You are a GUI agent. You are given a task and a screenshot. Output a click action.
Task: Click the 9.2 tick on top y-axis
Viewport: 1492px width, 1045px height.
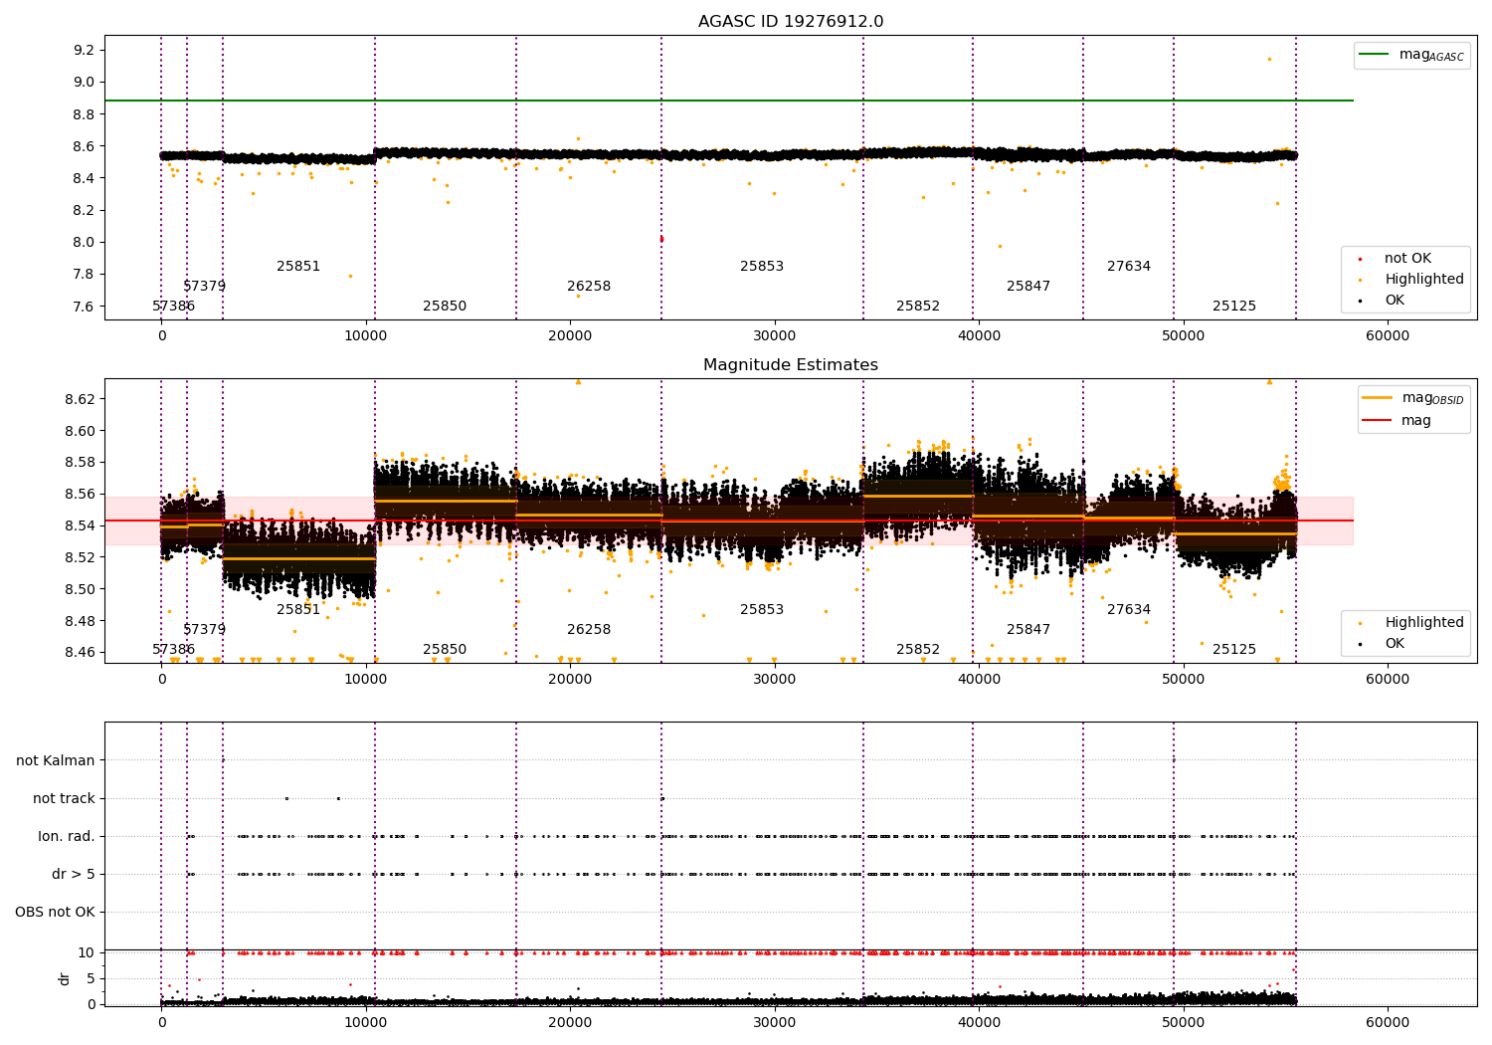pos(85,50)
